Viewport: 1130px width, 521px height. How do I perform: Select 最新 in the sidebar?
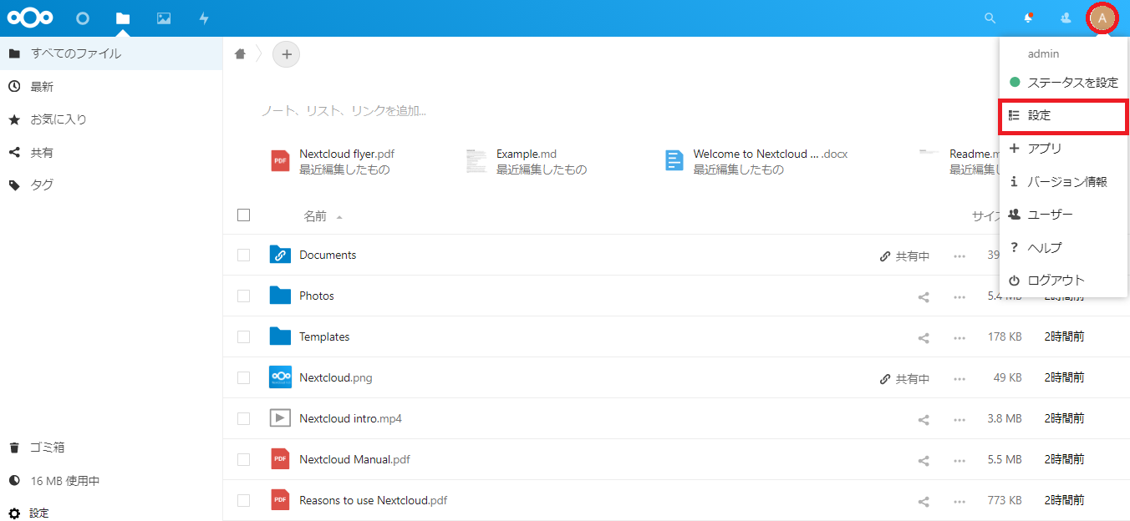point(111,87)
